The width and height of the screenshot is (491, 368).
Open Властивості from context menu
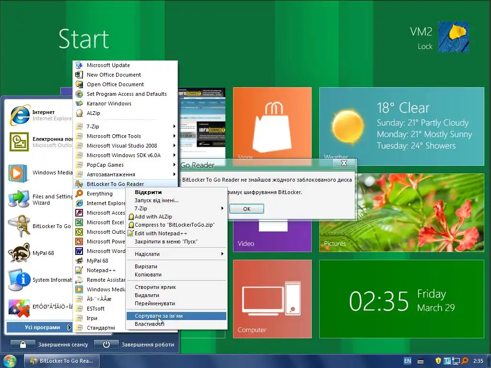tap(176, 324)
